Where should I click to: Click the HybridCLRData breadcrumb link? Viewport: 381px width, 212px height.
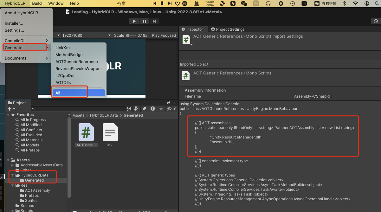(104, 115)
